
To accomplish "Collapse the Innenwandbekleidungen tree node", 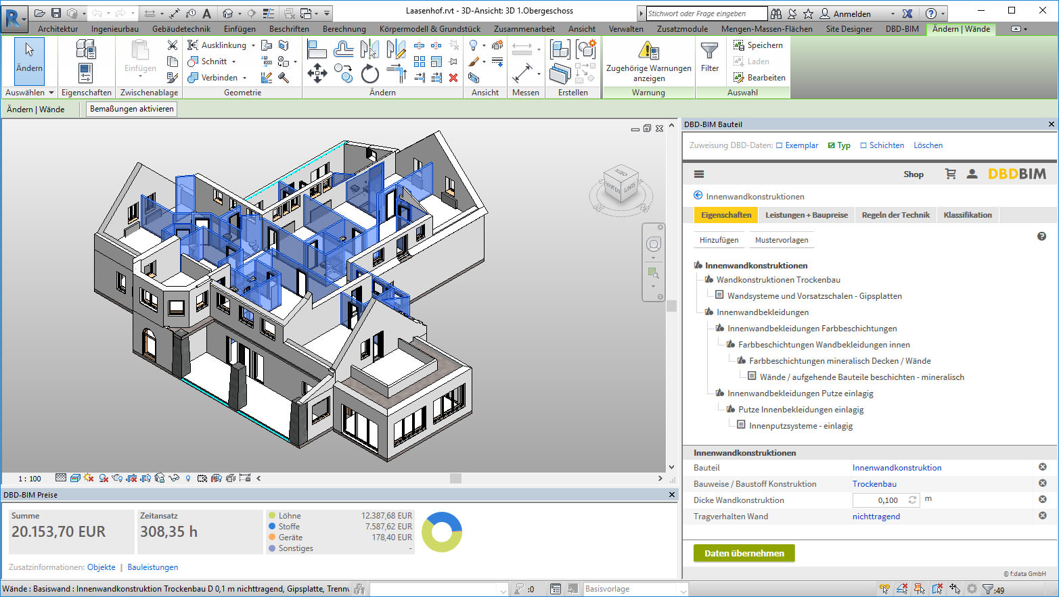I will (x=708, y=312).
